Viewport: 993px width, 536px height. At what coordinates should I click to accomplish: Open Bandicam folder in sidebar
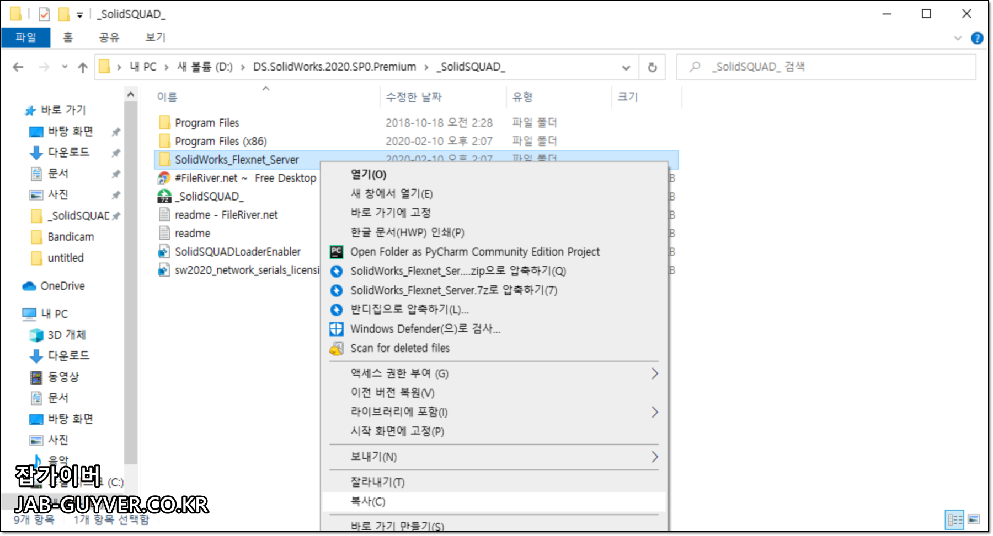(63, 237)
